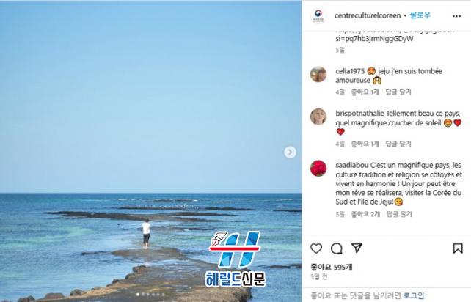The width and height of the screenshot is (471, 302).
Task: Select the first carousel dot indicator
Action: tap(138, 295)
